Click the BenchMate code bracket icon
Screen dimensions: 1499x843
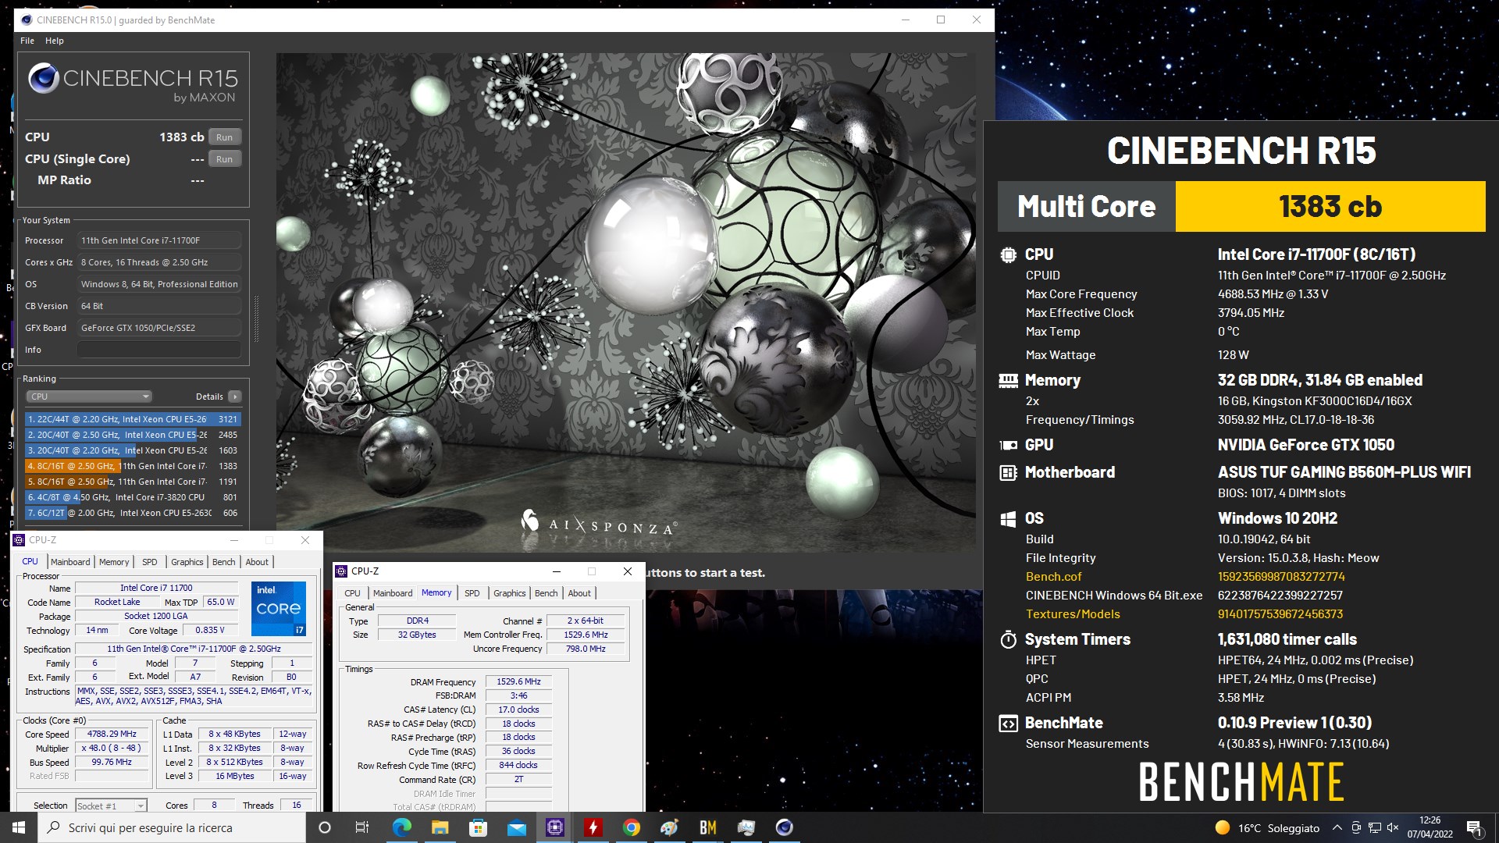pos(1008,724)
